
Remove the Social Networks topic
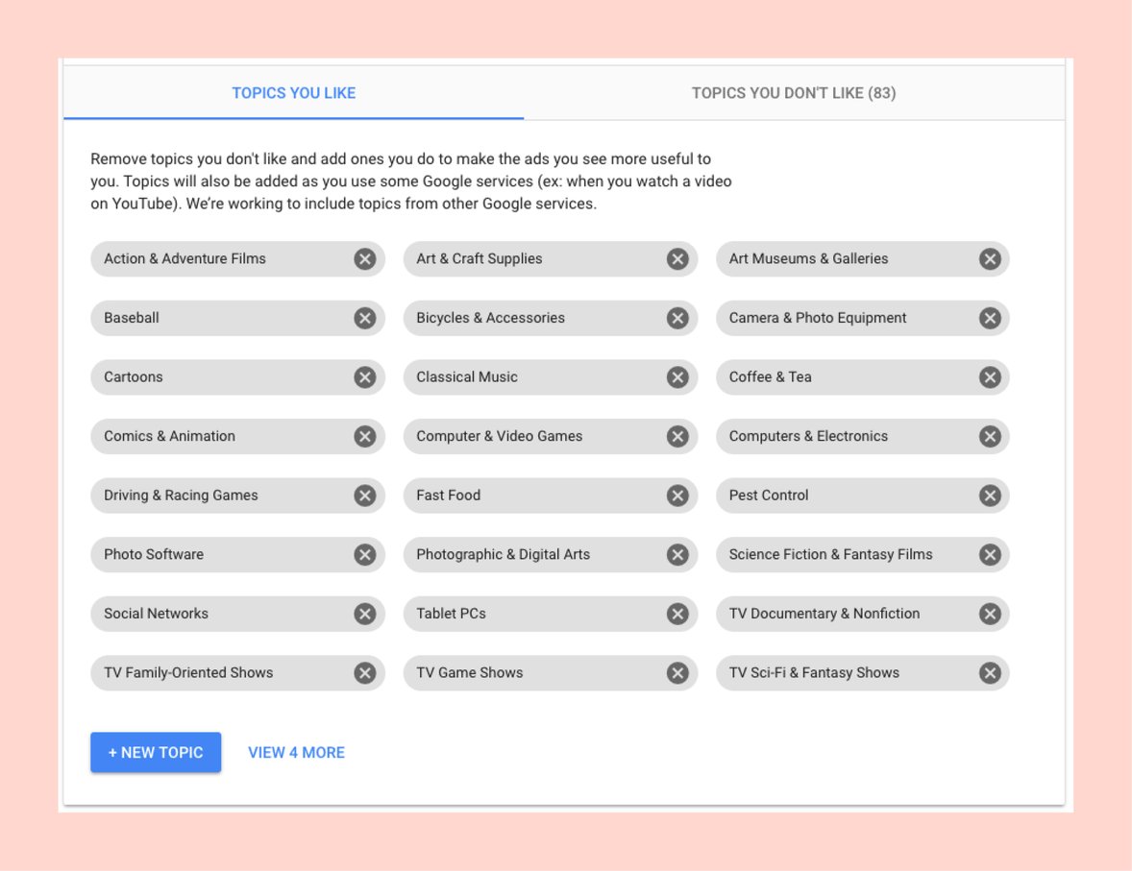click(364, 614)
